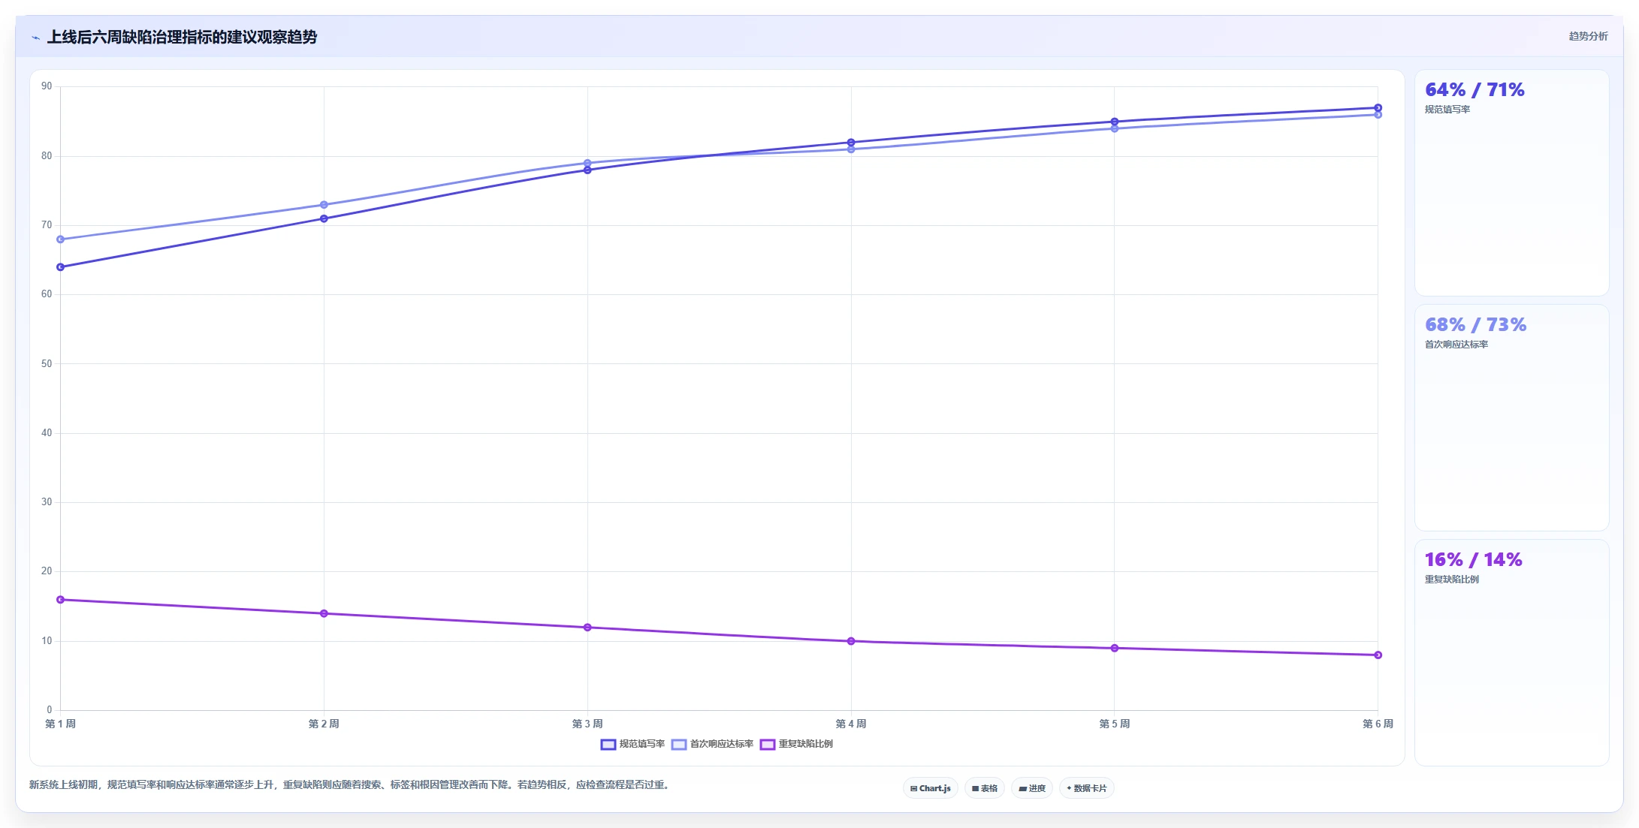
Task: Click the 规范填写率 data point at 第 2 周
Action: (x=324, y=218)
